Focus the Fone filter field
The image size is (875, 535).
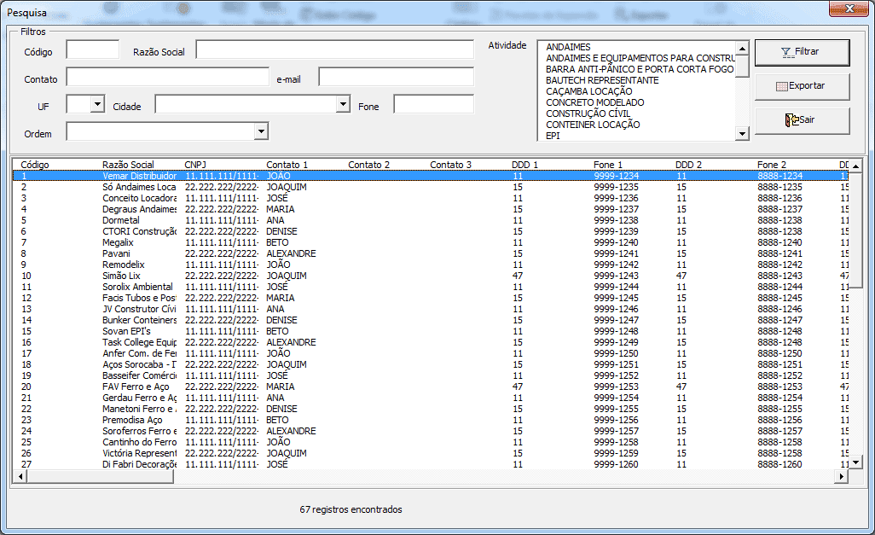[433, 104]
